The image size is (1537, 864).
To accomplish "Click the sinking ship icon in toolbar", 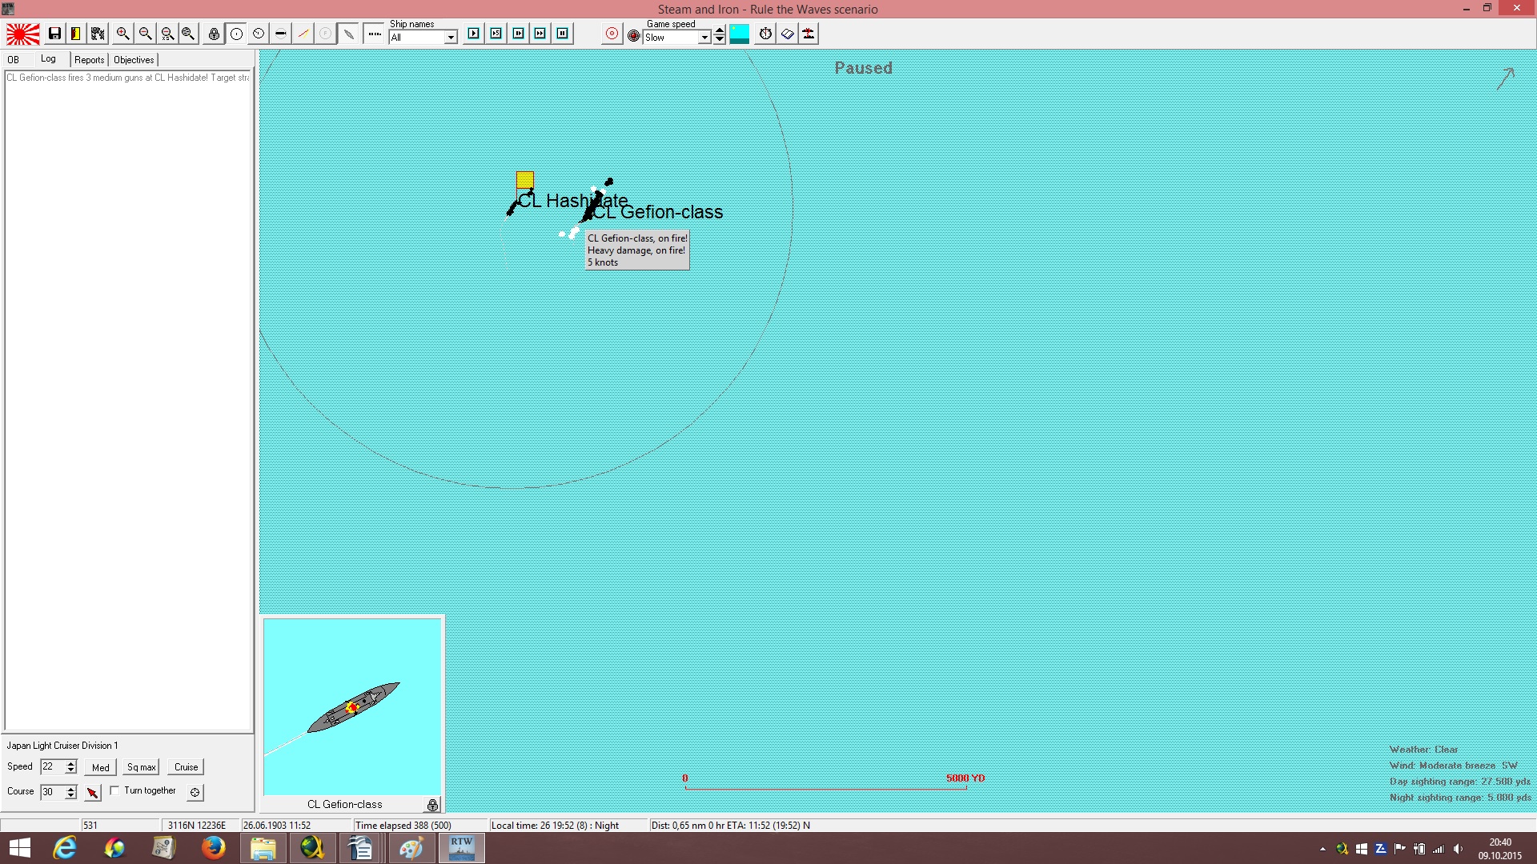I will tap(809, 34).
